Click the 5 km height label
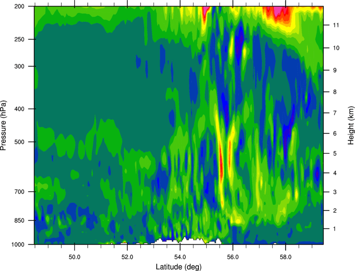The height and width of the screenshot is (271, 355). (335, 153)
